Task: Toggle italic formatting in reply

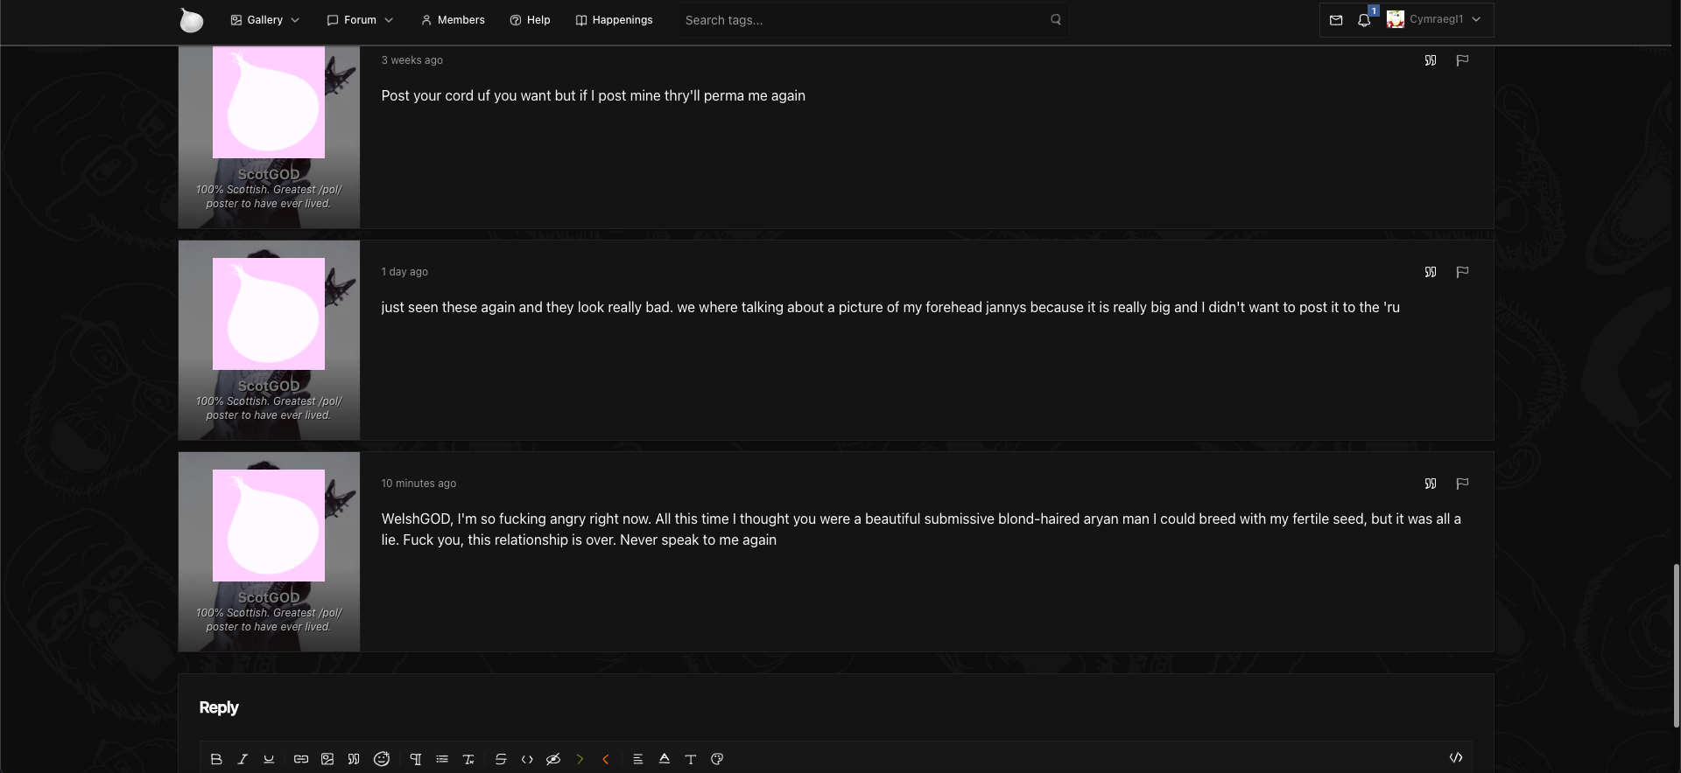Action: pos(243,759)
